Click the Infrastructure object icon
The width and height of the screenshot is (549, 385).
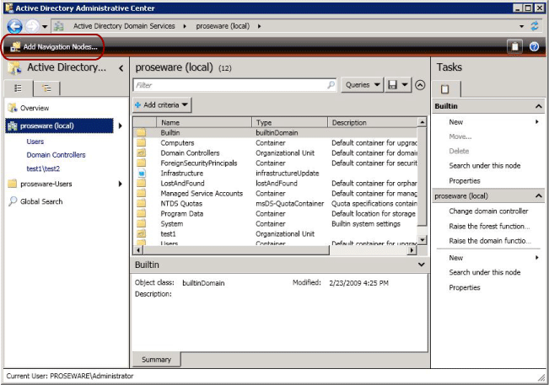pyautogui.click(x=141, y=173)
